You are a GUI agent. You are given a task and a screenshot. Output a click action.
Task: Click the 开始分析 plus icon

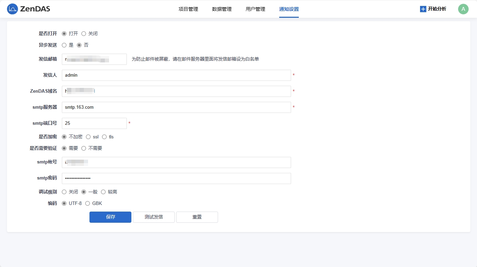(423, 9)
